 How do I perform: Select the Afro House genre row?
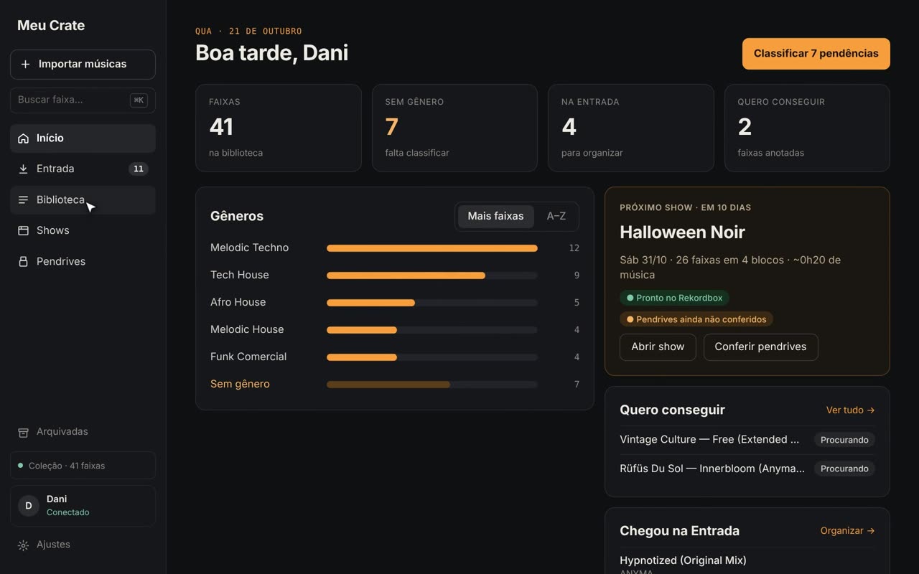(395, 303)
